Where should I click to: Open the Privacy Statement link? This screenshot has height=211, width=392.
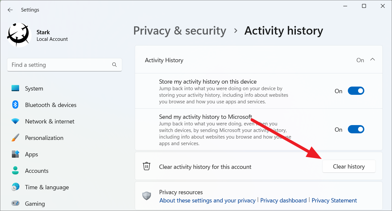point(334,200)
